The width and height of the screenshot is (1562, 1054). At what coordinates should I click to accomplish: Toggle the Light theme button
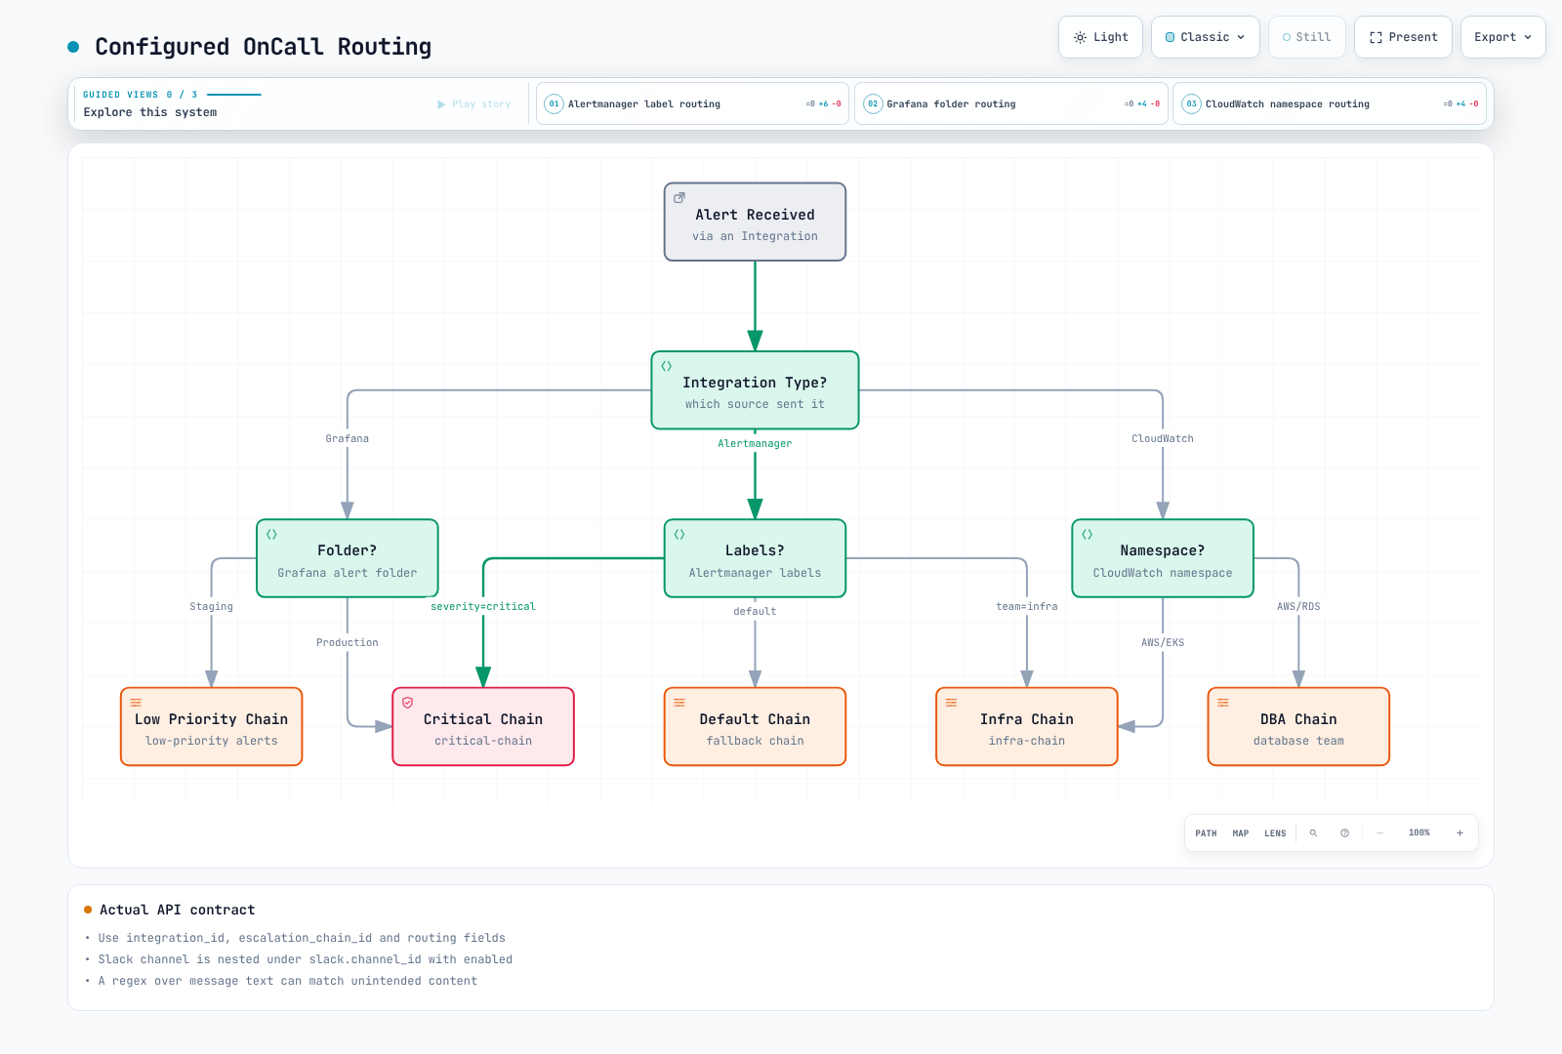click(x=1100, y=37)
